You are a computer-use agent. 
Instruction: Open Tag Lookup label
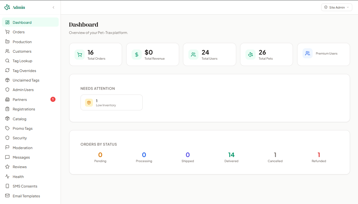[x=23, y=61]
